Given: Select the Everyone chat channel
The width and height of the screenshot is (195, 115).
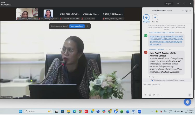Looking at the screenshot, I should click(146, 18).
